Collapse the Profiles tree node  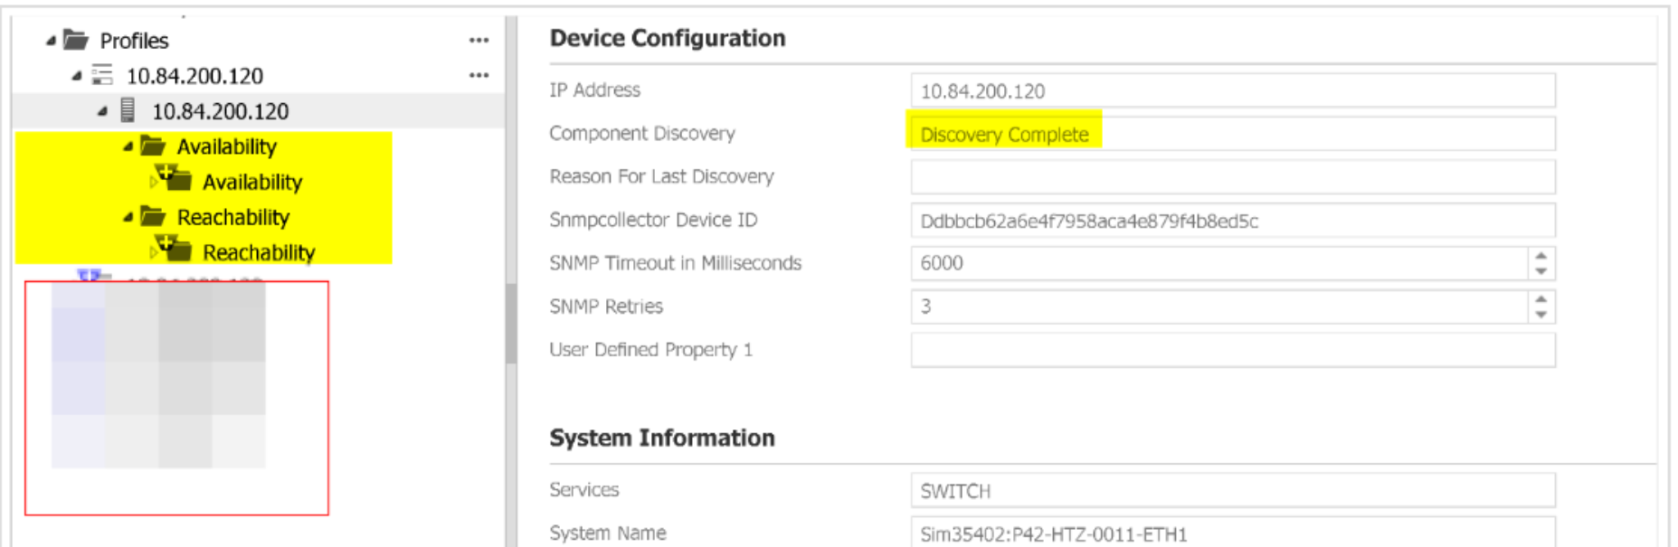click(51, 41)
